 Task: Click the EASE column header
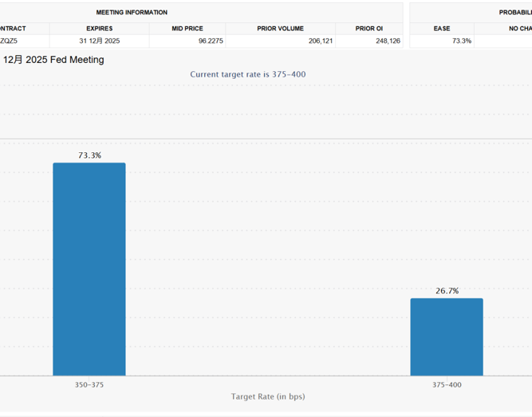click(442, 29)
